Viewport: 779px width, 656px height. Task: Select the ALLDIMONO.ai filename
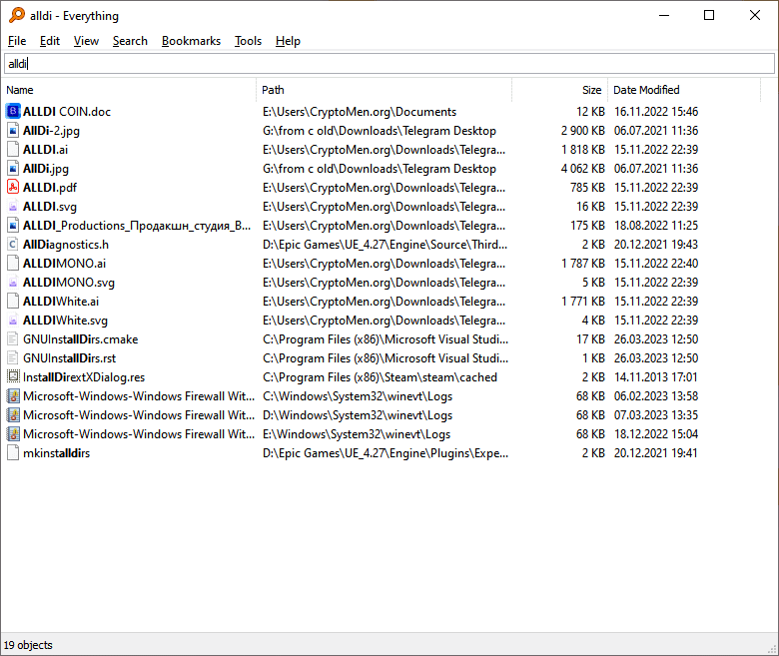coord(64,264)
